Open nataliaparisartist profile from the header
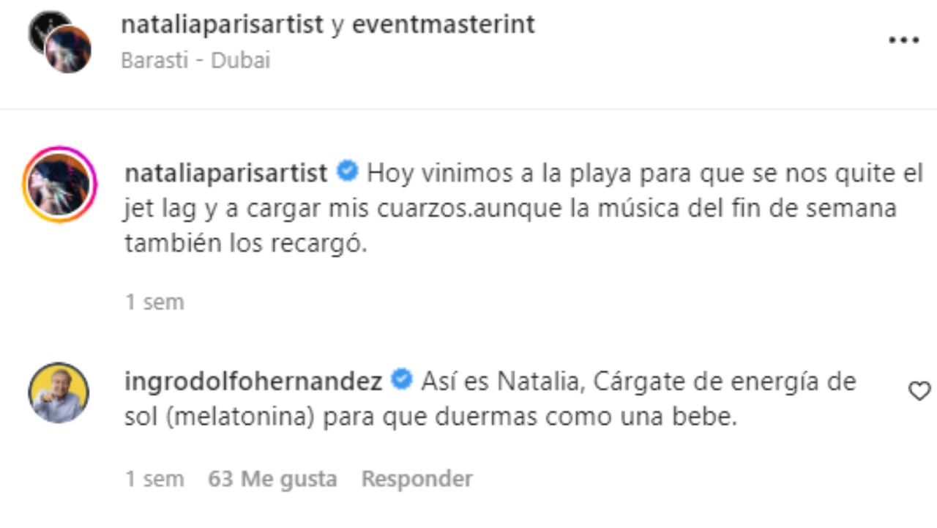 [x=222, y=25]
